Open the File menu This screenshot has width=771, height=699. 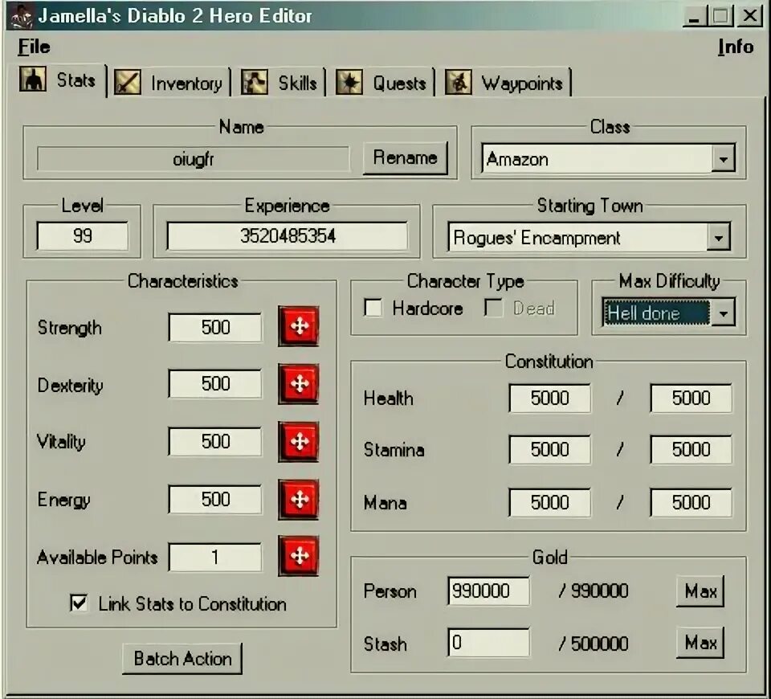tap(34, 47)
